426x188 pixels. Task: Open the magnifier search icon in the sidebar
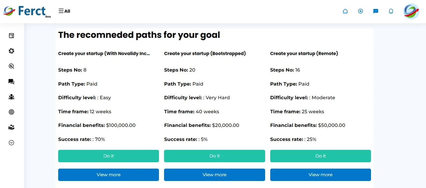(x=11, y=66)
